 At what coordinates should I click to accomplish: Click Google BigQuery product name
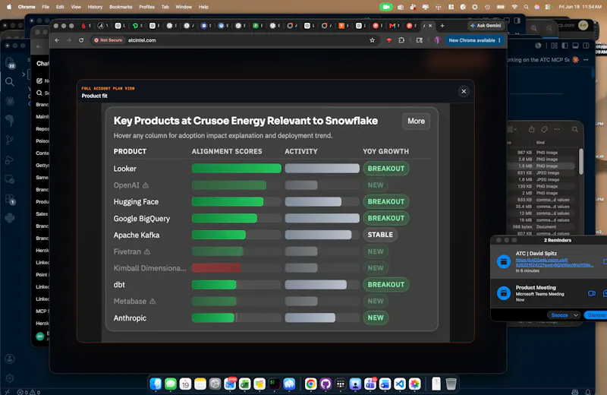pyautogui.click(x=142, y=219)
